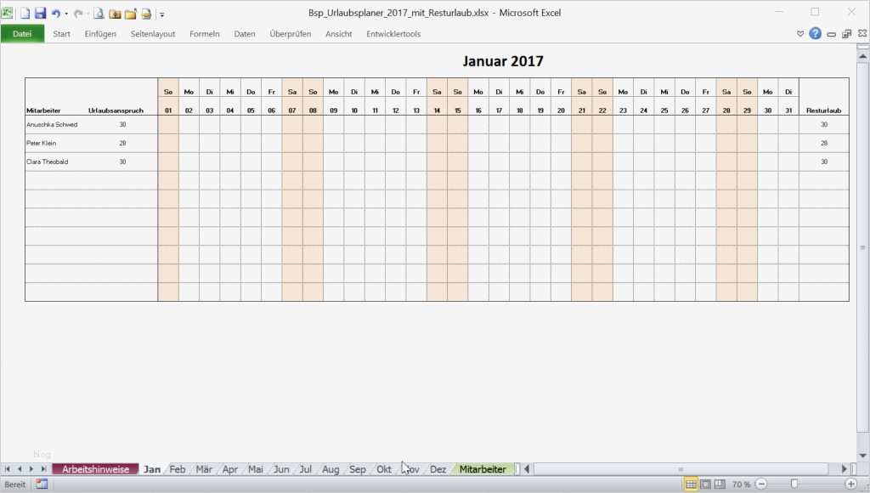Open the Datei menu

22,33
